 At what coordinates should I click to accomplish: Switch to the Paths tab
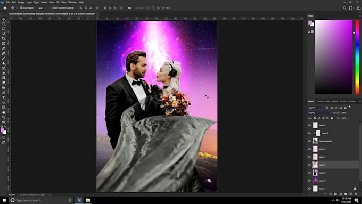click(327, 101)
